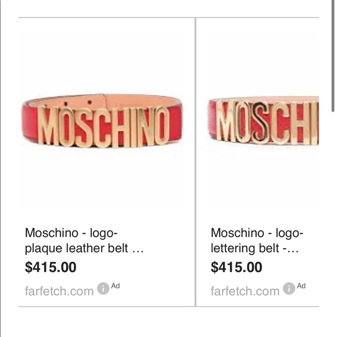Click the vertical scrollbar at the right edge
Screen dimensions: 337x337
coord(333,56)
